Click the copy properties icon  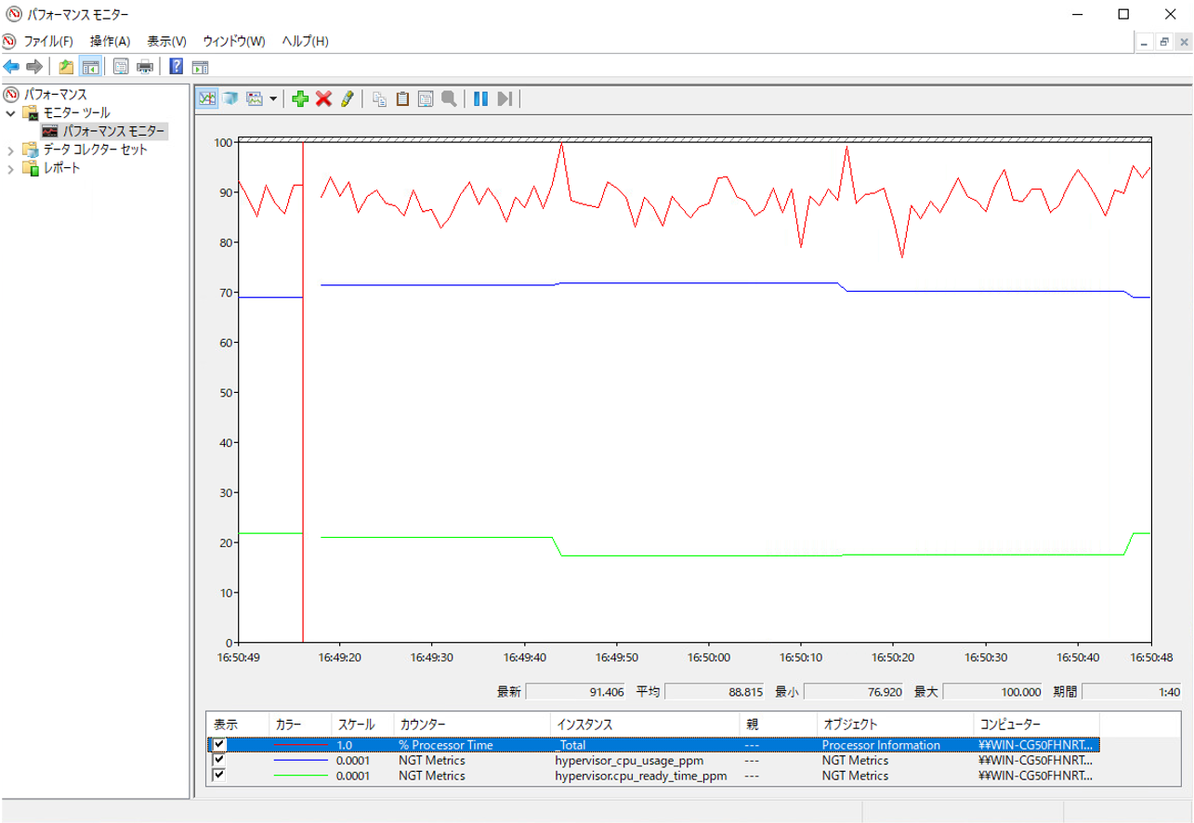[x=379, y=98]
